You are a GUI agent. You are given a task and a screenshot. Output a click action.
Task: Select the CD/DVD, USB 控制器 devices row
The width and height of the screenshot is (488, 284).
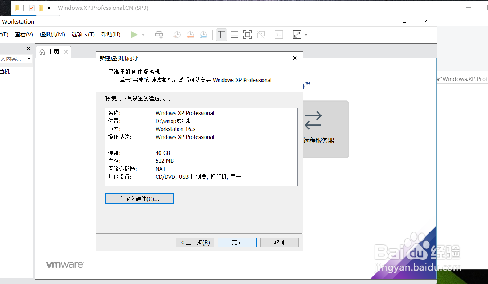(201, 177)
